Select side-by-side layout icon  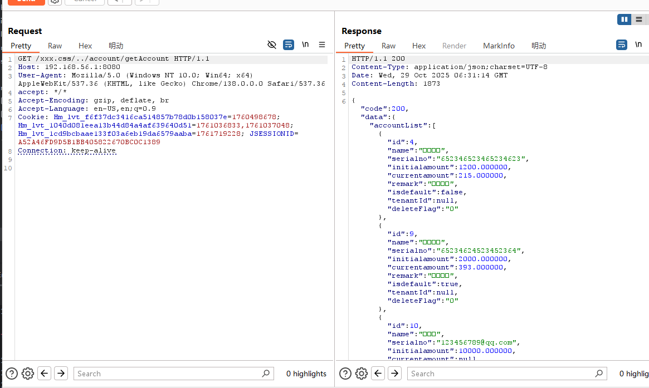tap(624, 19)
